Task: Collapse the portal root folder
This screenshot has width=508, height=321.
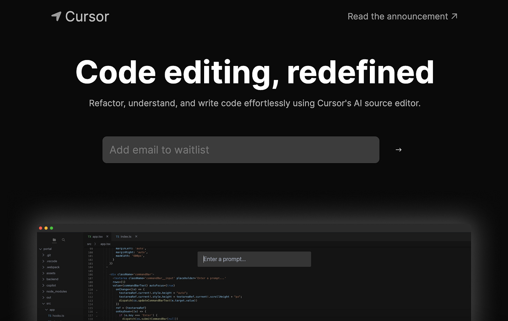Action: (x=45, y=249)
